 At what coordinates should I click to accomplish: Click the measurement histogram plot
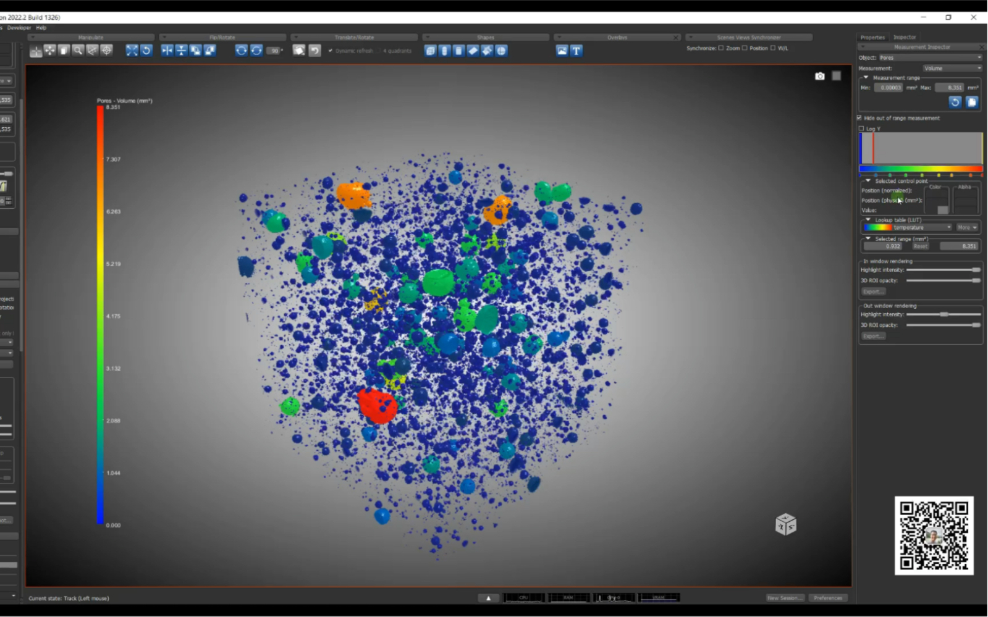[921, 148]
